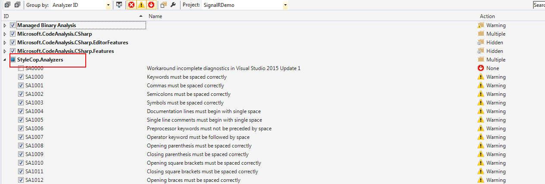Click SA1005 warning triangle icon
This screenshot has width=545, height=184.
(481, 120)
